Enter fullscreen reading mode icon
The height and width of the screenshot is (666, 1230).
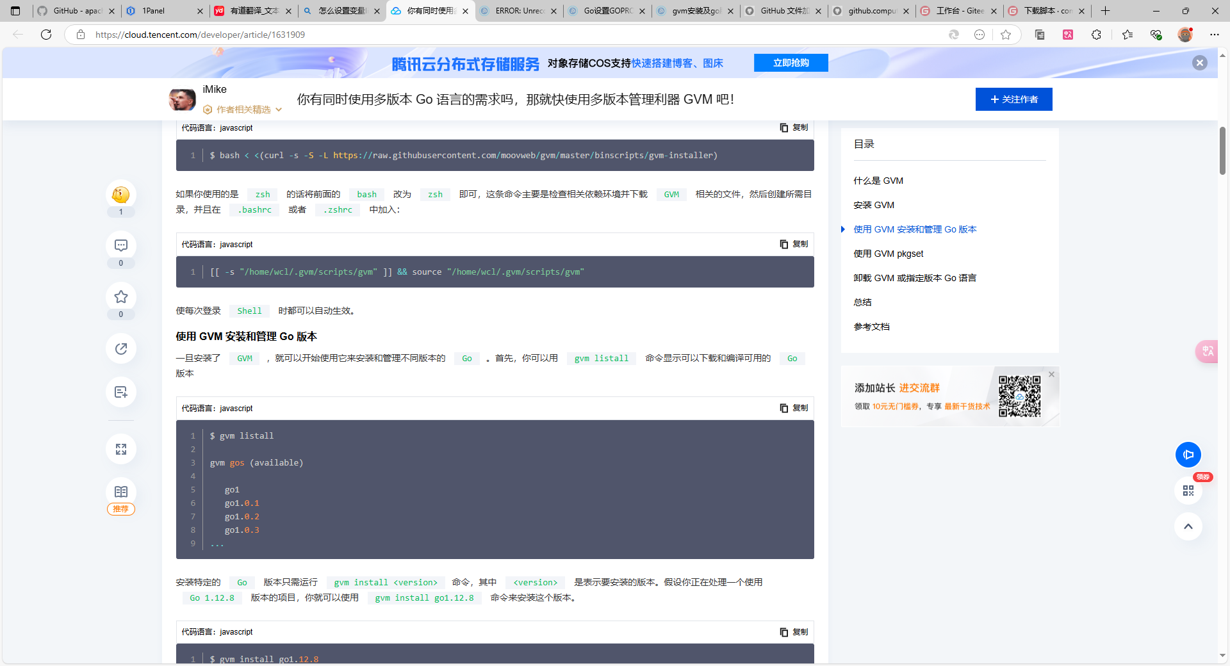tap(120, 449)
